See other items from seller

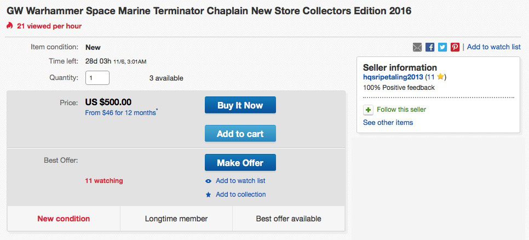coord(388,123)
